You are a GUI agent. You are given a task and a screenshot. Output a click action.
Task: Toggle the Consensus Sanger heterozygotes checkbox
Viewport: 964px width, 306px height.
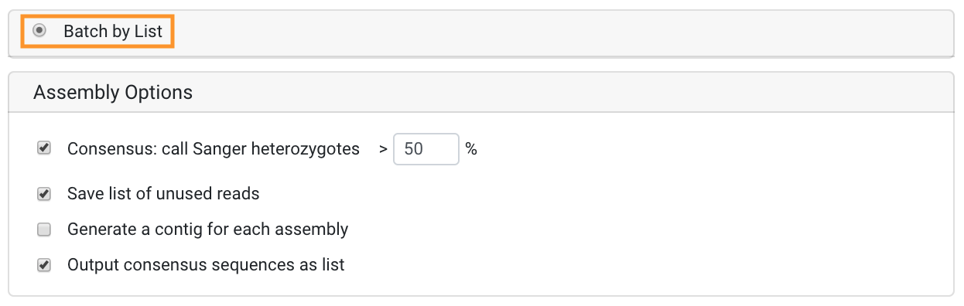(x=44, y=148)
